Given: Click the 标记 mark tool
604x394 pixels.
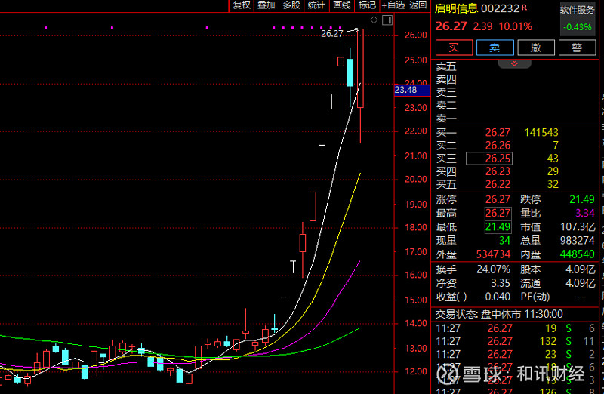Looking at the screenshot, I should click(367, 5).
